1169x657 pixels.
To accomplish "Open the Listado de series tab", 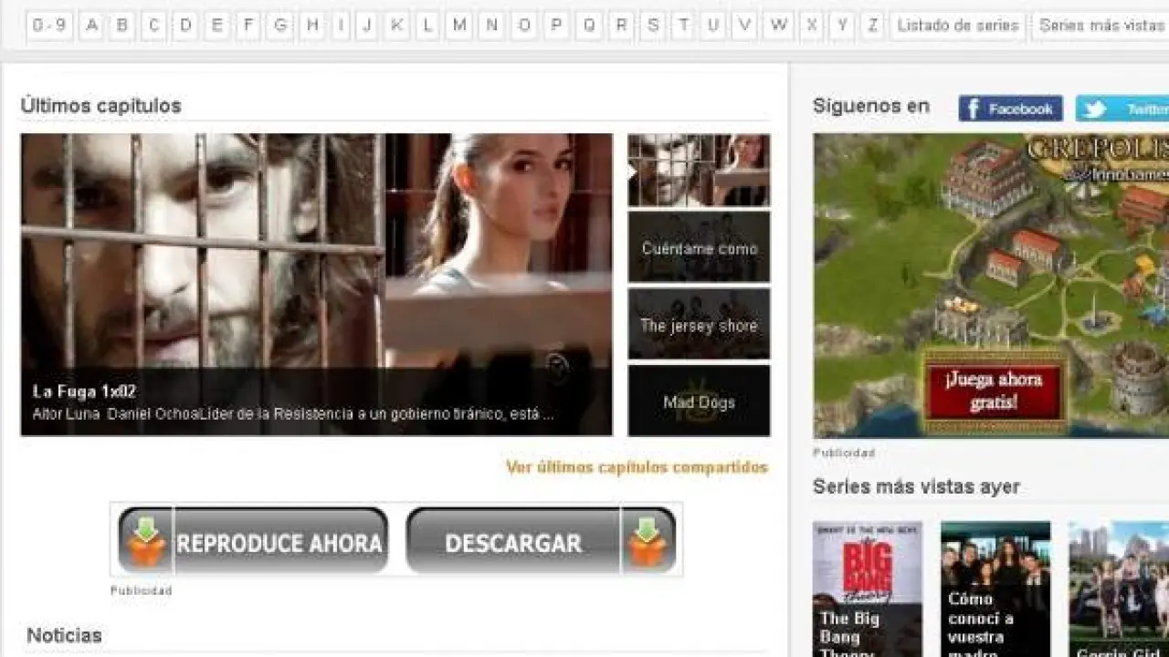I will (957, 26).
